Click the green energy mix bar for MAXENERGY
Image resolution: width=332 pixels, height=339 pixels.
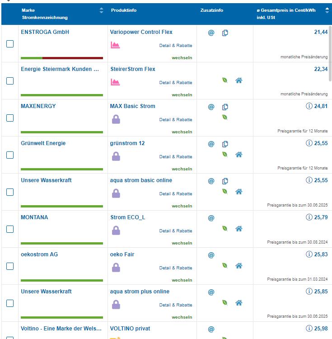(62, 132)
